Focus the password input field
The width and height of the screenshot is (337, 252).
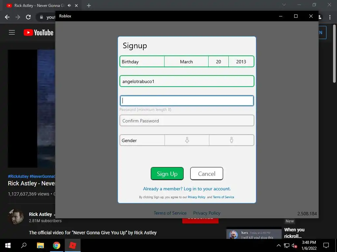click(187, 101)
